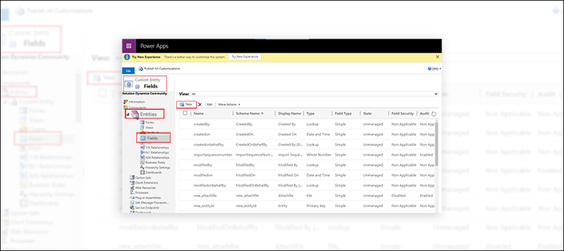Screen dimensions: 564x251
Task: Open N:N Relationships in tree
Action: click(154, 157)
